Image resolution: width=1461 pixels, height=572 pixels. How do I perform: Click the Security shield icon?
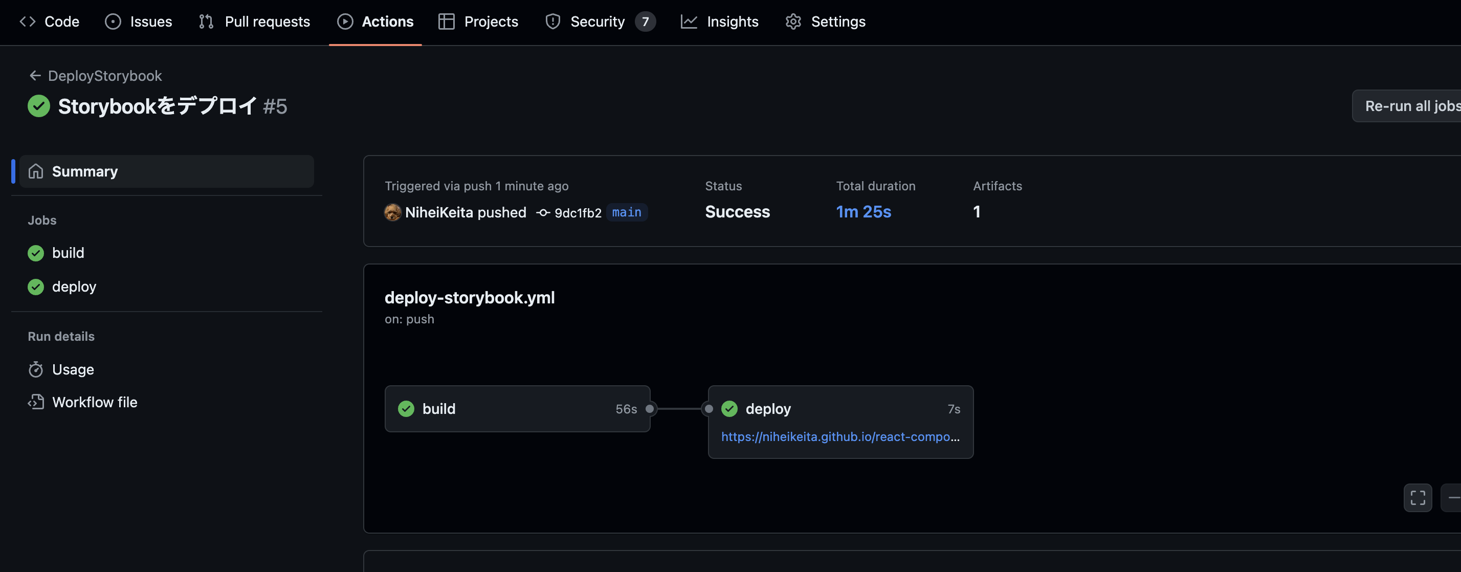(552, 21)
